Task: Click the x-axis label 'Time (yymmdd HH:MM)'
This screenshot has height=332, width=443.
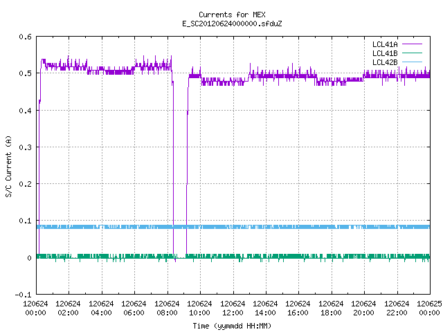Action: click(232, 326)
